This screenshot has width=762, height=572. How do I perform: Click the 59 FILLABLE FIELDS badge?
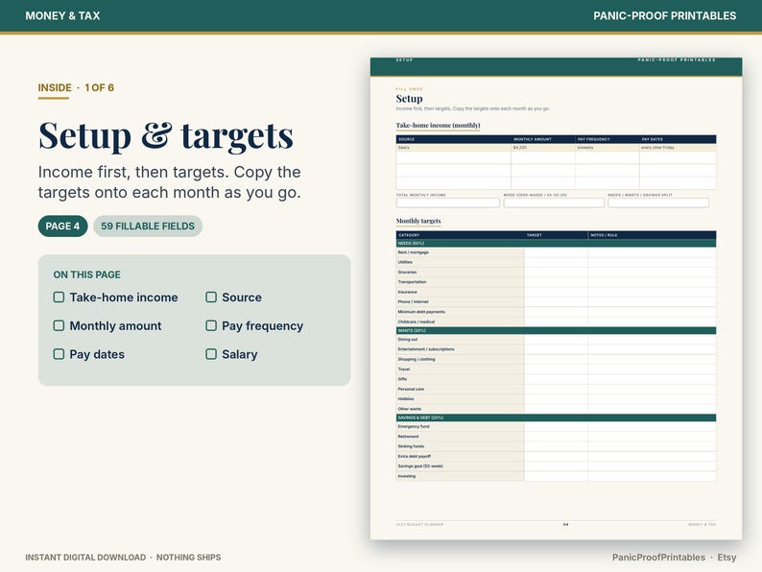[x=148, y=226]
